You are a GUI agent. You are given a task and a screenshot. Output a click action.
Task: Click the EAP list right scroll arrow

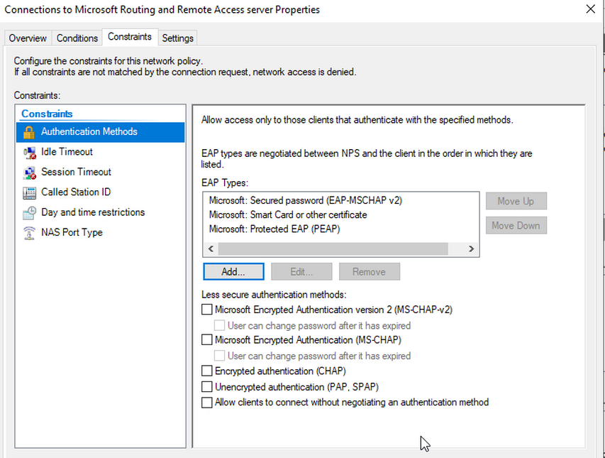click(471, 249)
